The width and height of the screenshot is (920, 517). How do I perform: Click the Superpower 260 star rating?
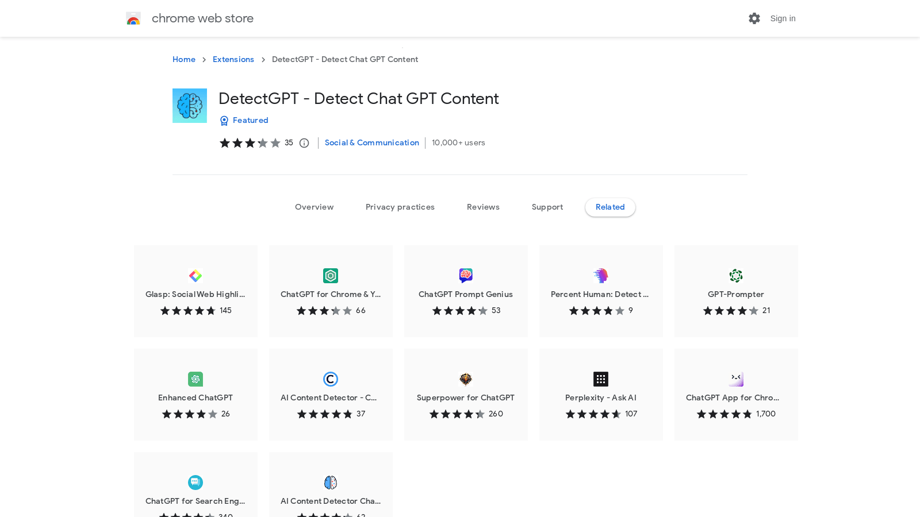pos(457,414)
